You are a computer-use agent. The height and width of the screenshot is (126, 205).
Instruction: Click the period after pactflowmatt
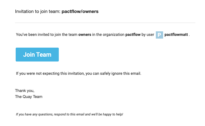click(x=189, y=35)
